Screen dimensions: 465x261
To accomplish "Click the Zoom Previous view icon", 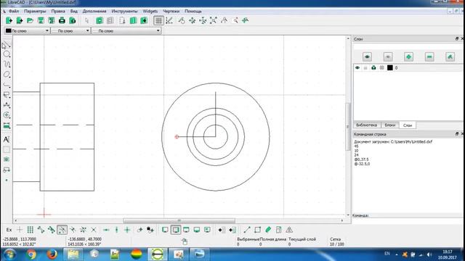I will tap(225, 20).
